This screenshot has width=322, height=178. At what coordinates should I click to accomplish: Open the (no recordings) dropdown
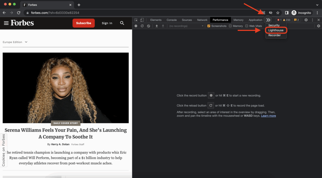tap(186, 26)
